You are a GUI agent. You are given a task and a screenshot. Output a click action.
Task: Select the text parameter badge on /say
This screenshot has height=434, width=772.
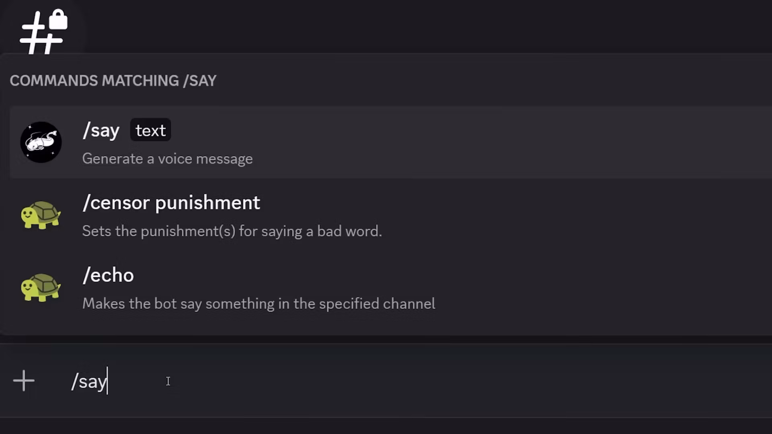[x=150, y=130]
